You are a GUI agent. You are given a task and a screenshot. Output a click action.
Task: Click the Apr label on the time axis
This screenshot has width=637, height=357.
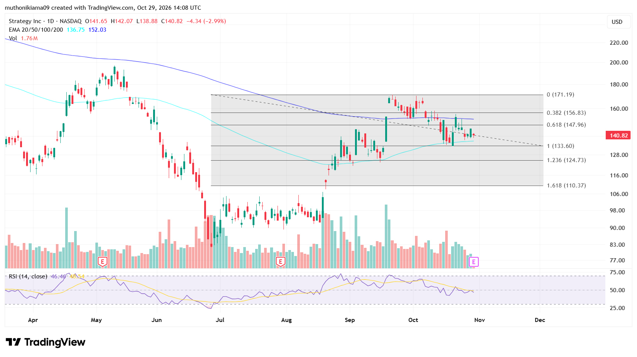click(33, 320)
